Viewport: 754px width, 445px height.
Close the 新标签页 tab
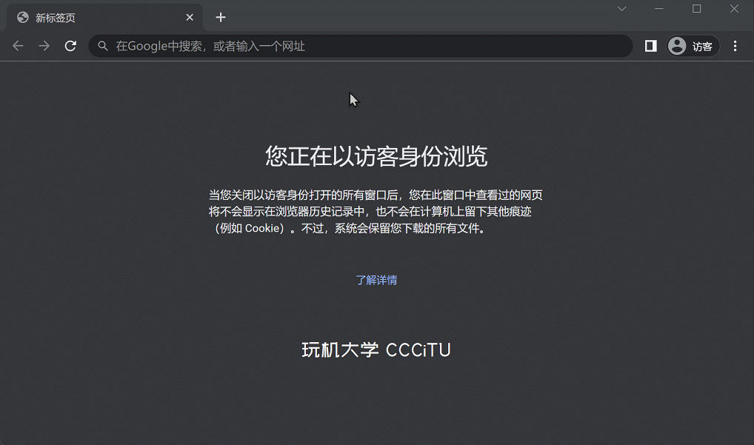point(190,17)
